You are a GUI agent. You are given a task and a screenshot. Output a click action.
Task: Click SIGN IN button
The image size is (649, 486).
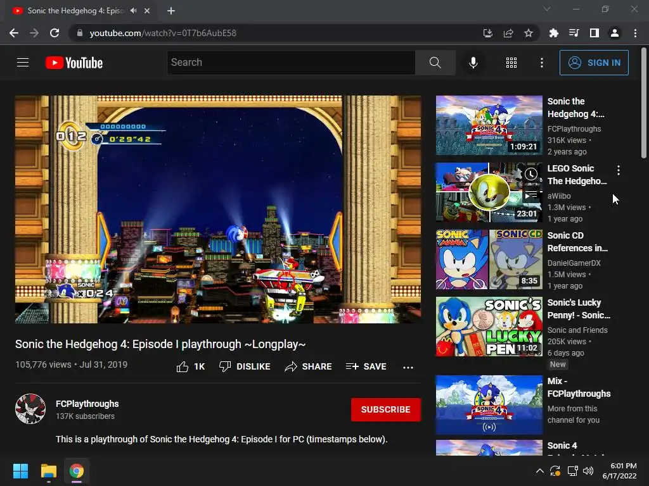[x=594, y=63]
